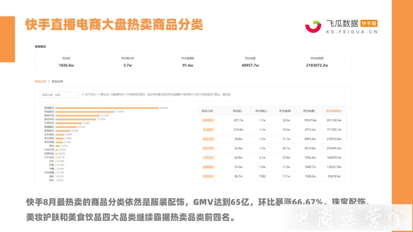Viewport: 413px width, 232px height.
Task: Open 美食饮品 category tag in table
Action: (x=208, y=139)
